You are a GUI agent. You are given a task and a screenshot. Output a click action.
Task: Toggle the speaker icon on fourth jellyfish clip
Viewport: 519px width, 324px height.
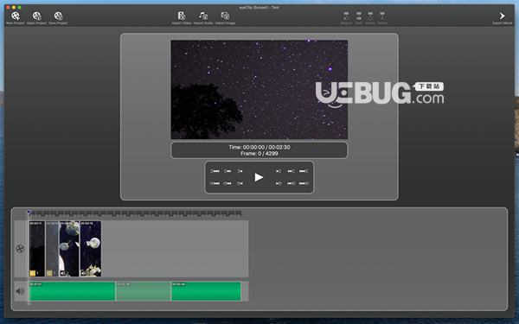tap(84, 273)
